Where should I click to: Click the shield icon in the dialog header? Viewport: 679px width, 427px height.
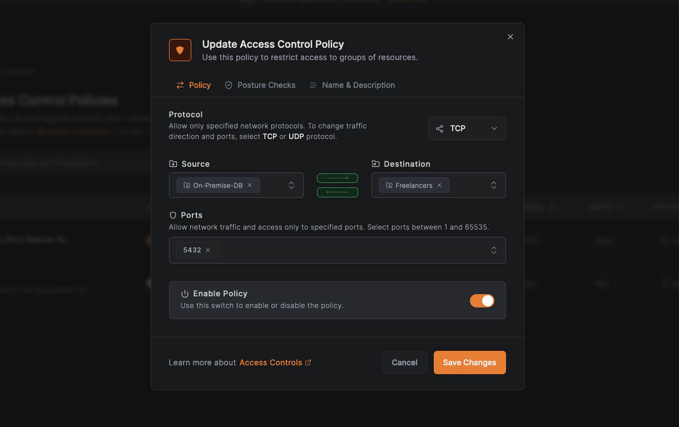point(180,49)
